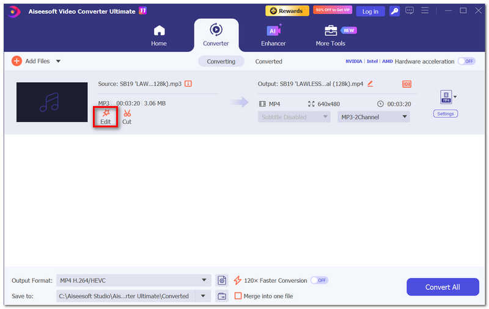Image resolution: width=489 pixels, height=309 pixels.
Task: Click the music note file thumbnail
Action: click(x=52, y=102)
